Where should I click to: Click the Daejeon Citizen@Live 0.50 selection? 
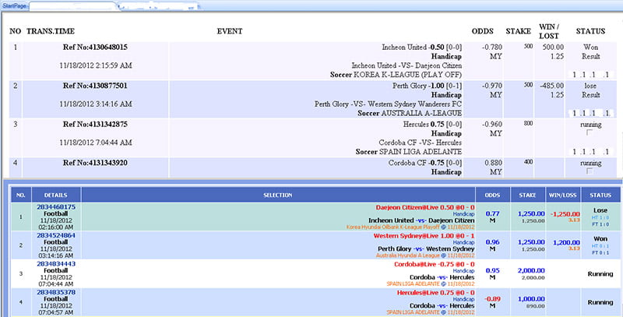point(425,207)
